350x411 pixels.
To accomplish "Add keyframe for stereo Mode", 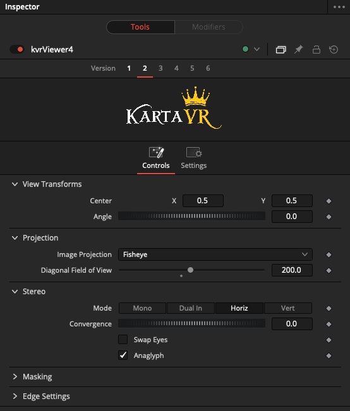I will coord(329,309).
